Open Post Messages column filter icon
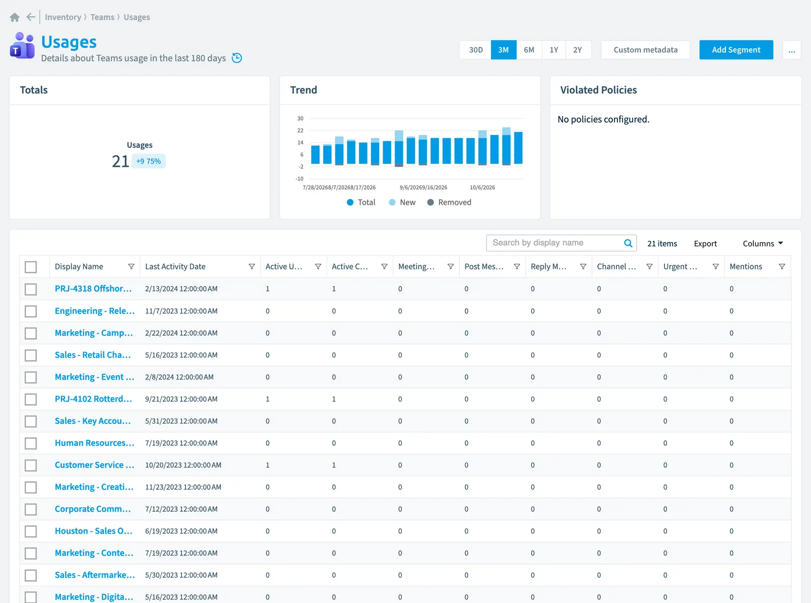The height and width of the screenshot is (603, 811). point(517,267)
